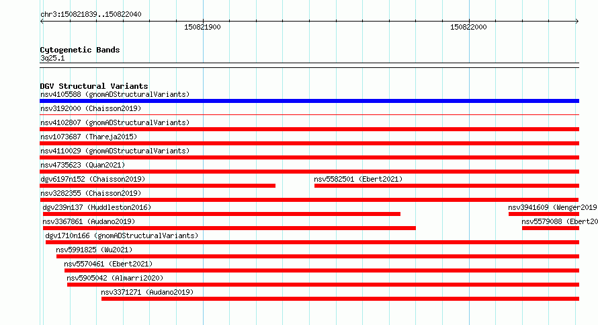
Task: Open the nsv4102807 (gnomADStructuralVariants) label
Action: (x=115, y=122)
